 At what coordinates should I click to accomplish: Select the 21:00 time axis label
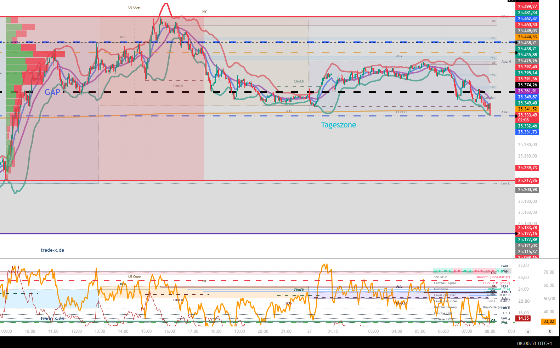286,331
